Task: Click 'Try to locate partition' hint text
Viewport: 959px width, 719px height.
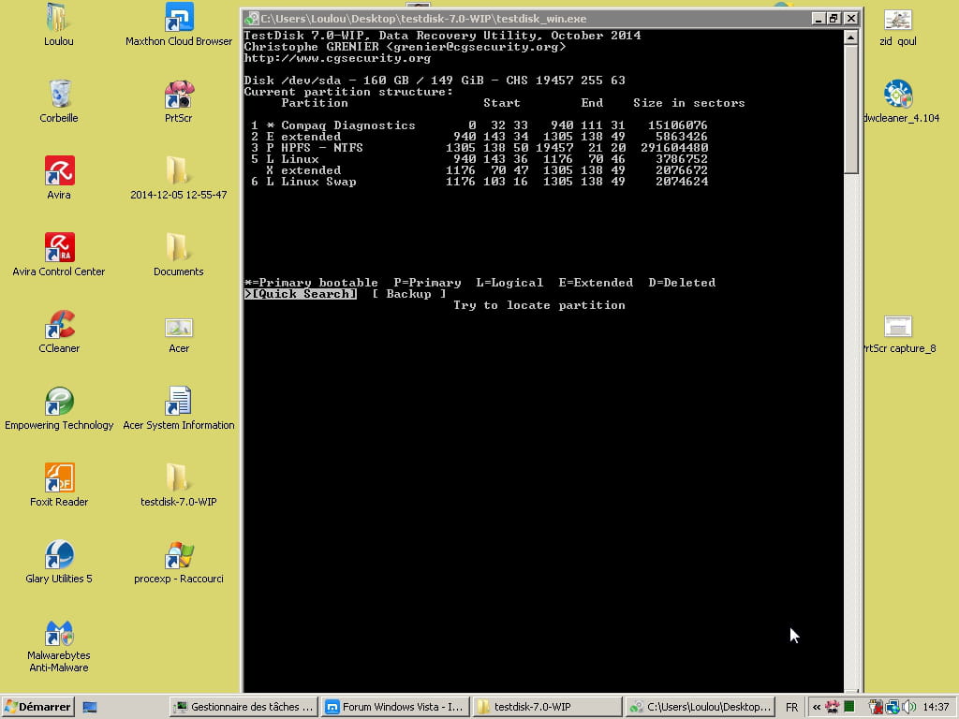Action: point(539,305)
